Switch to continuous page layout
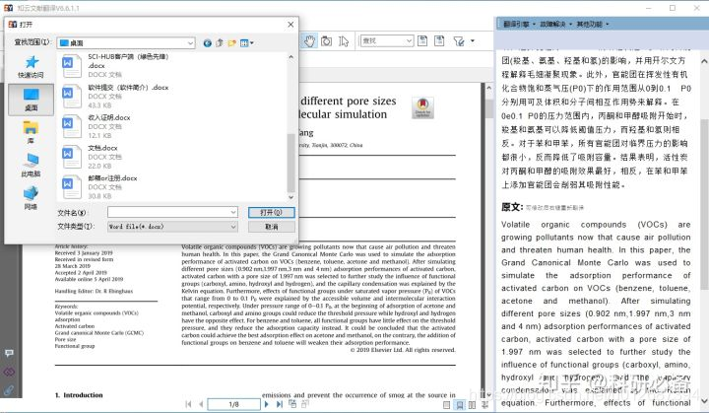 [460, 405]
